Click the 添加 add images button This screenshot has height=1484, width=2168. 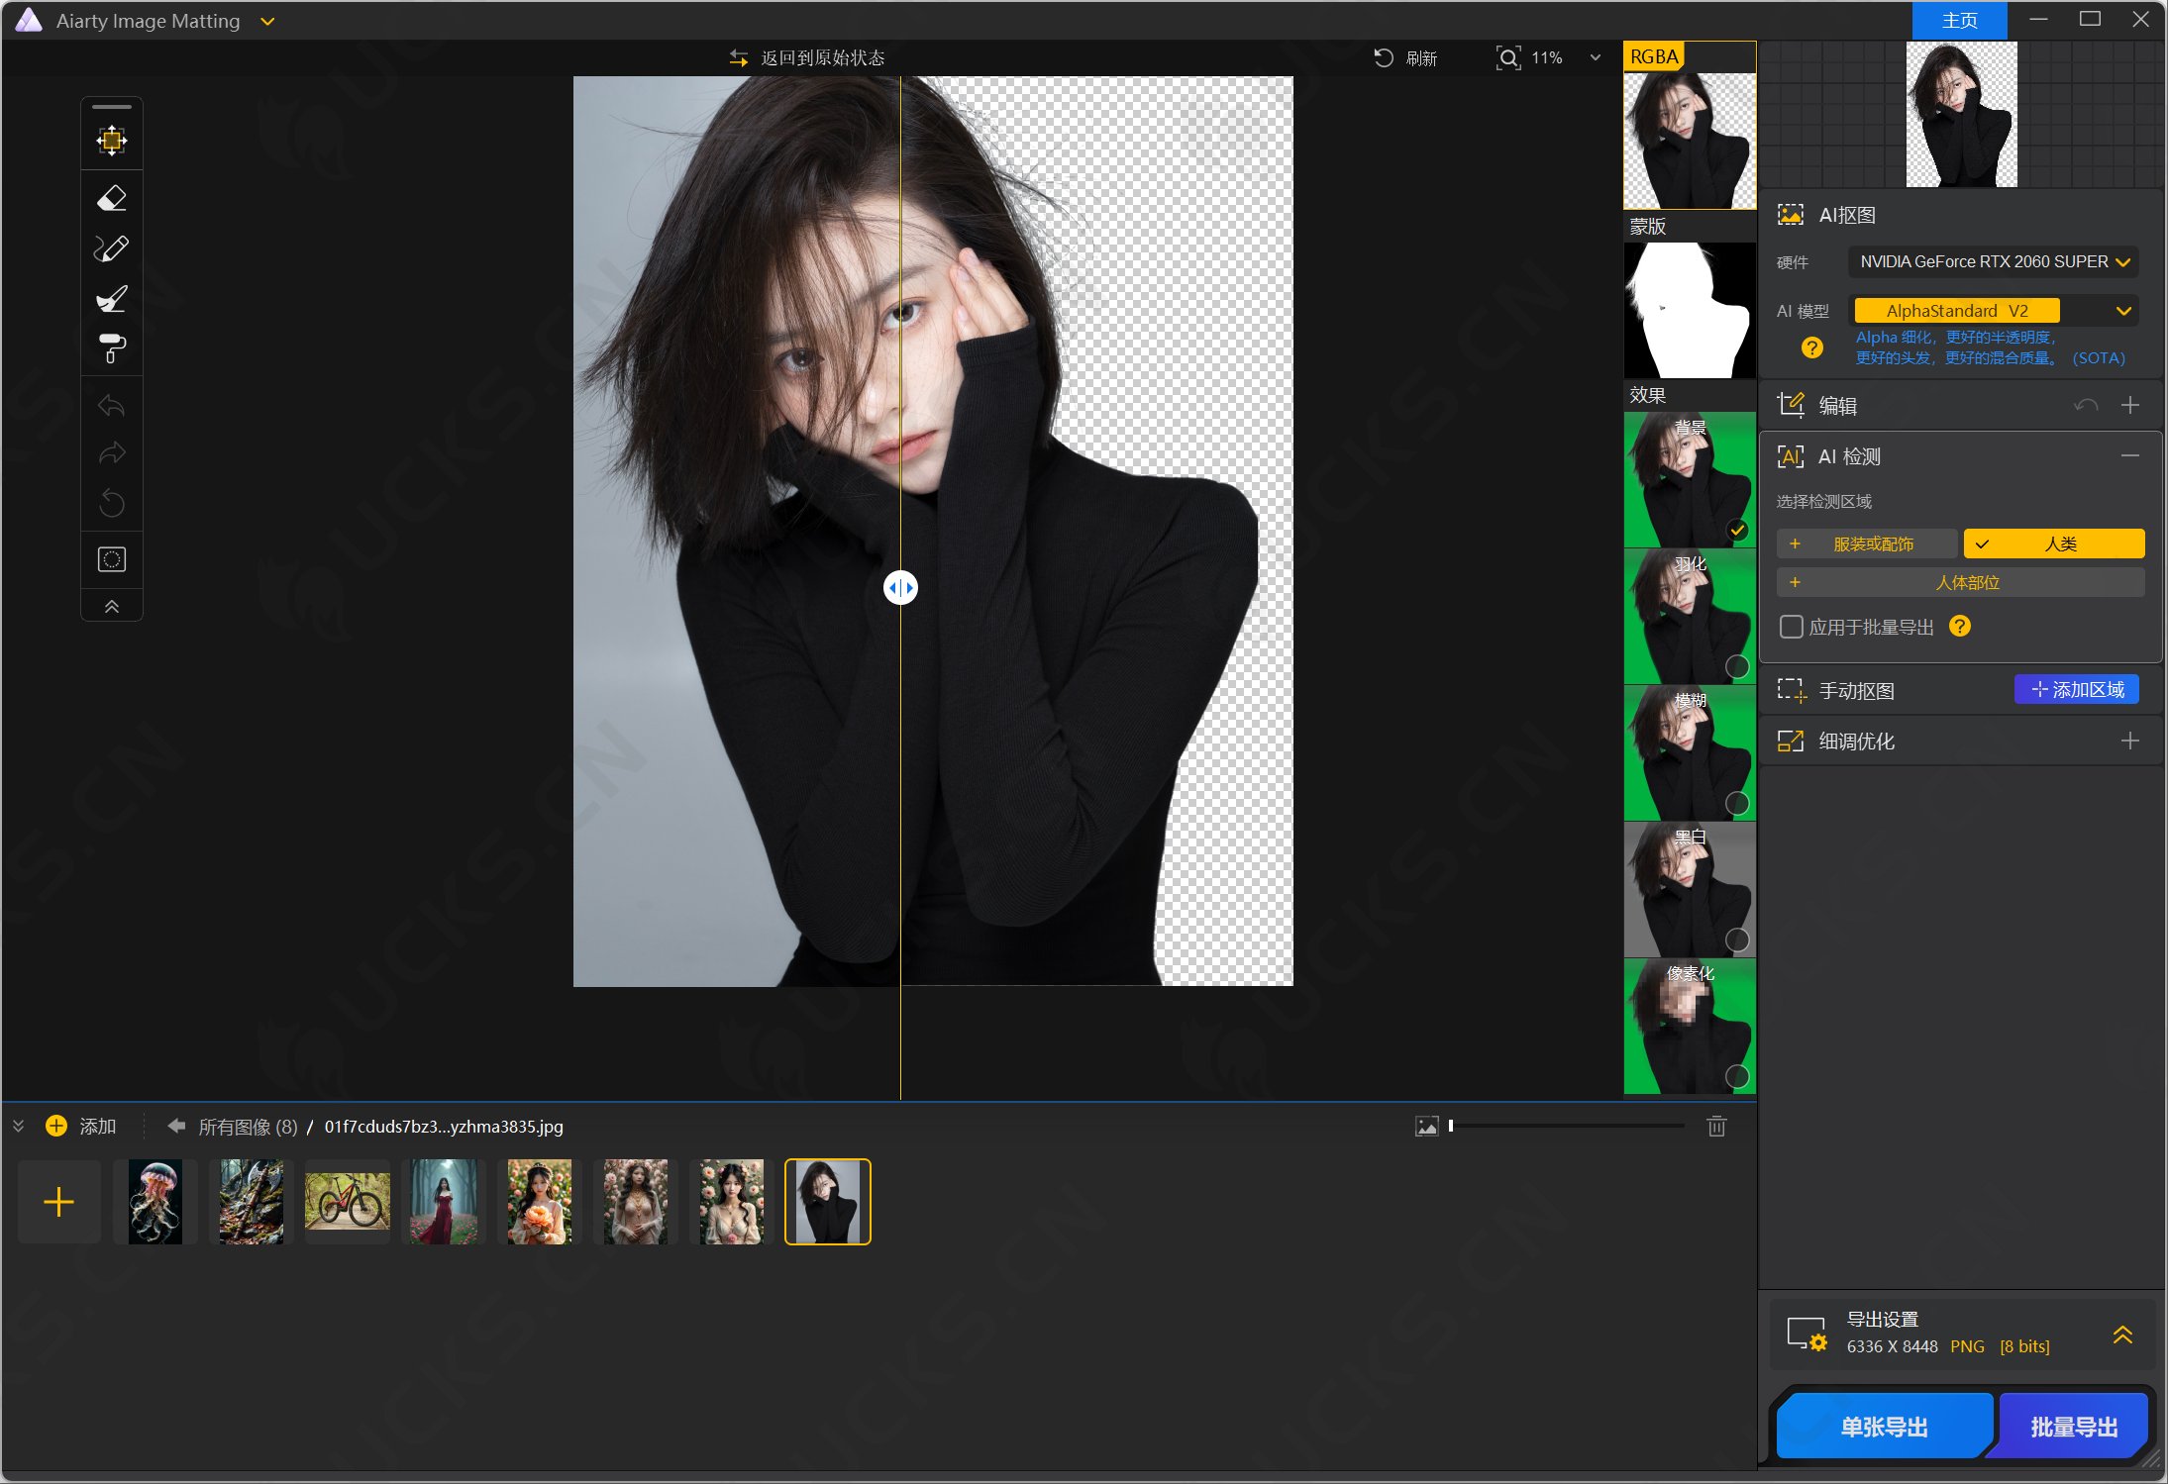(x=81, y=1126)
